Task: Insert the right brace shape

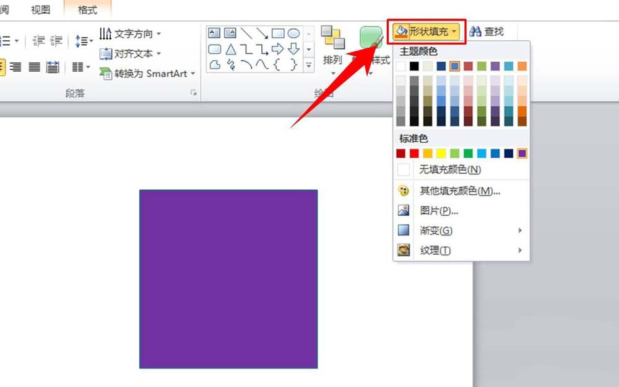Action: 293,65
